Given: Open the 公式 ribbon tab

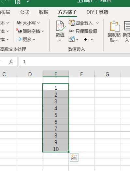Looking at the screenshot, I should (25, 12).
